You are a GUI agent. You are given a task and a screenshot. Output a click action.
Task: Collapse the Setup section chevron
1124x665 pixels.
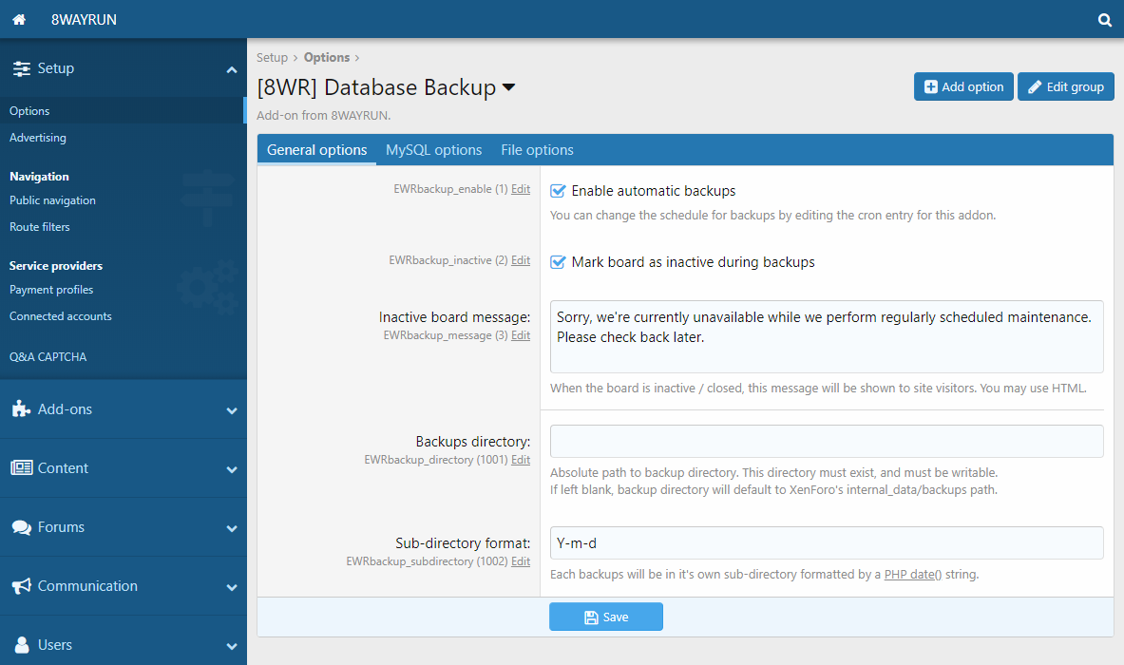point(231,69)
